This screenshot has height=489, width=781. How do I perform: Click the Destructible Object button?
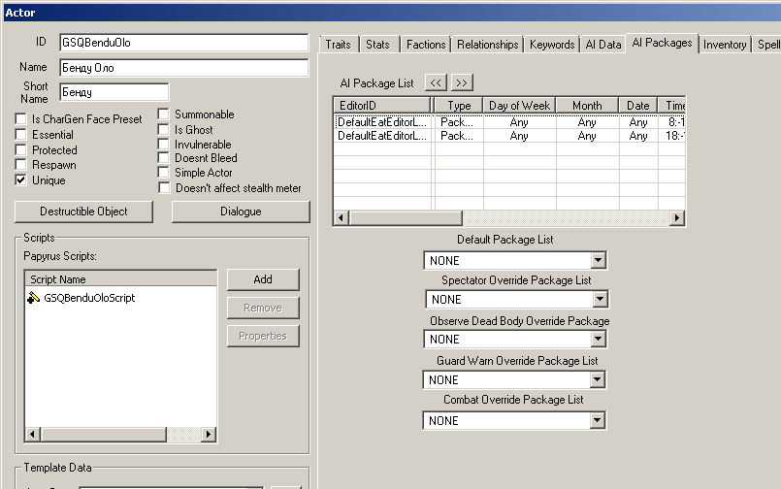point(83,212)
